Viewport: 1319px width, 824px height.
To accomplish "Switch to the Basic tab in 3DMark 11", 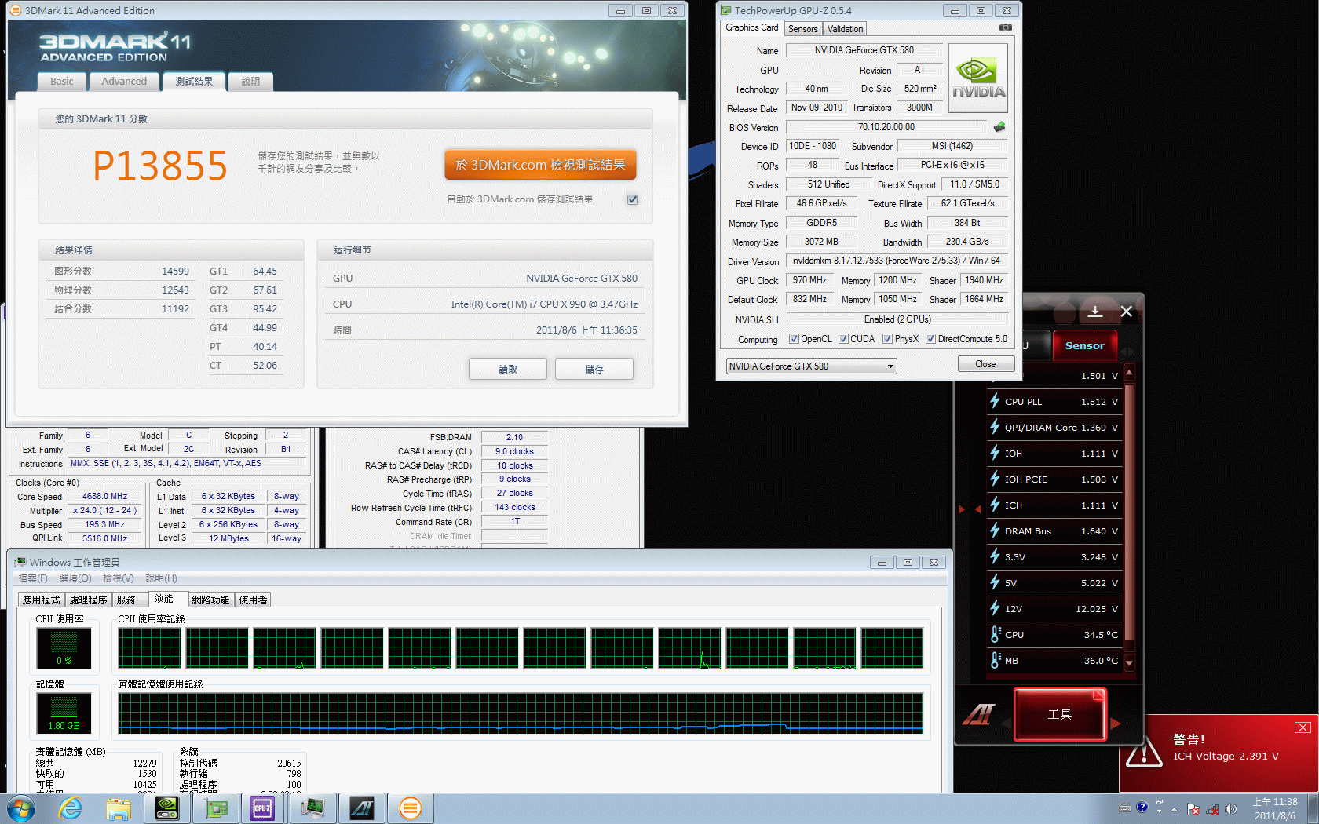I will tap(62, 82).
